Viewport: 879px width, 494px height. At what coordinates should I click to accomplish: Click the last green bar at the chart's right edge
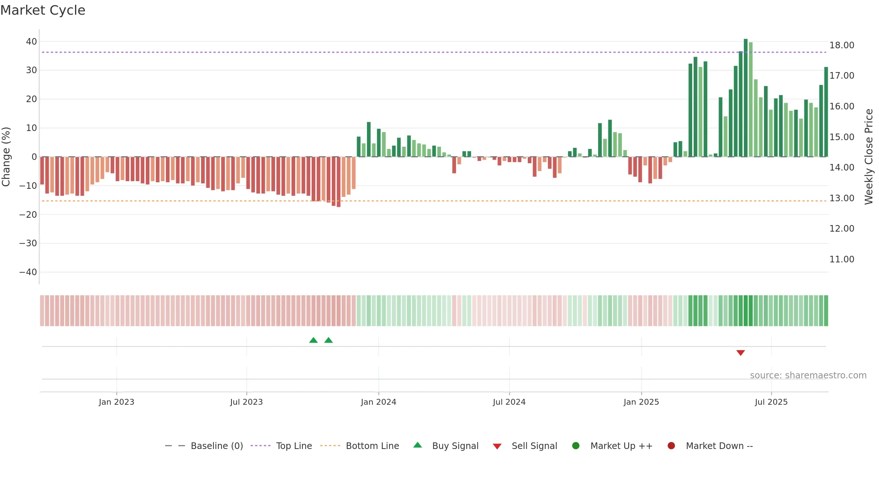pyautogui.click(x=826, y=112)
